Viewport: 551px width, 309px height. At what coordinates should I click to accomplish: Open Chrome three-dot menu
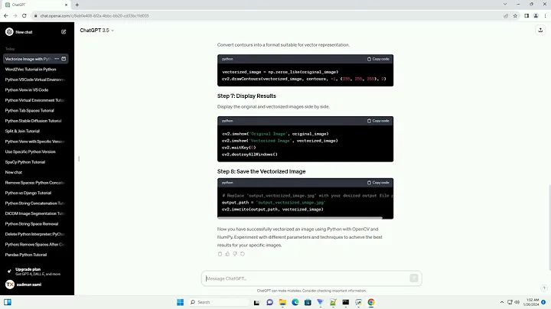[x=545, y=16]
